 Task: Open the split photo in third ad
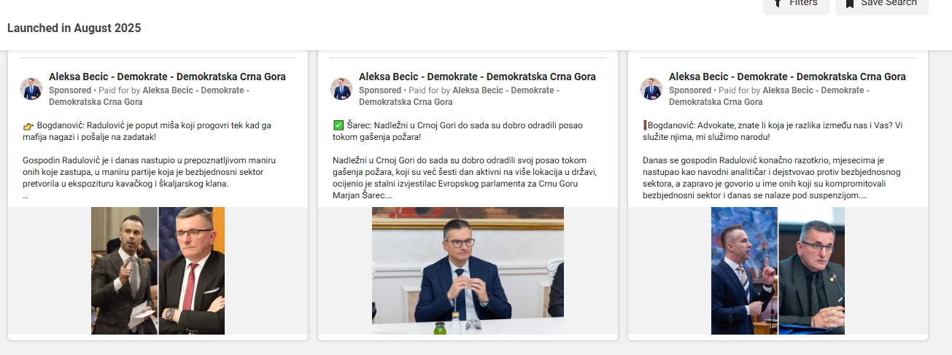tap(778, 270)
